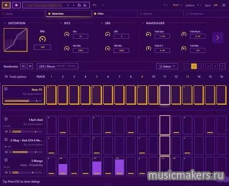229x186 pixels.
Task: Click the 1 Raf's Kick panel icon
Action: 6,119
